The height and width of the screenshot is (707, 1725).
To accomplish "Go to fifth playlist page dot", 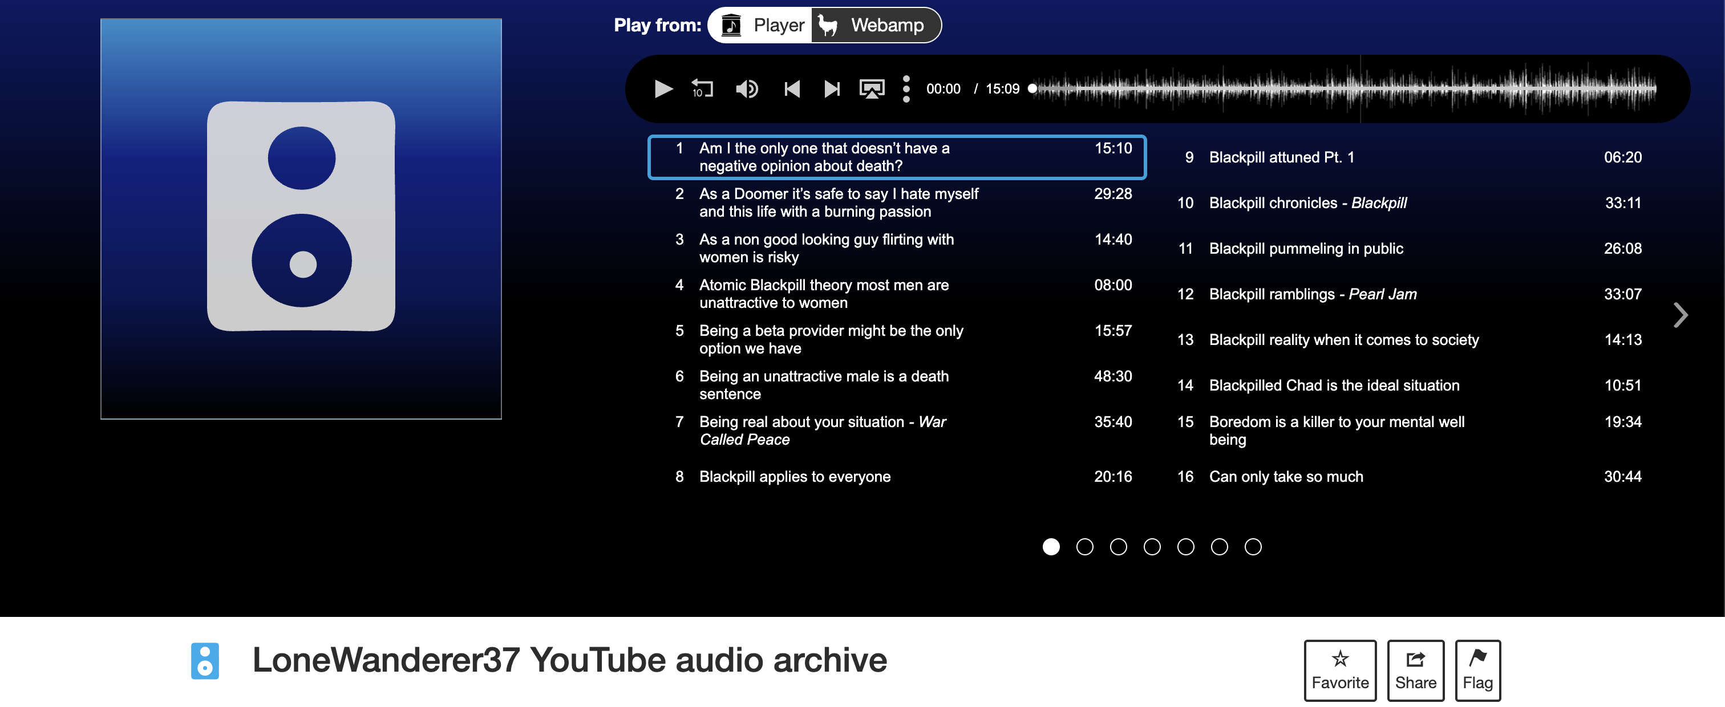I will (1186, 547).
